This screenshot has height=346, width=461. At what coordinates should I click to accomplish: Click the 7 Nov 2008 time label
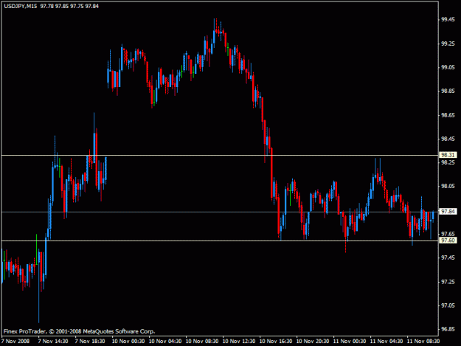click(x=15, y=341)
